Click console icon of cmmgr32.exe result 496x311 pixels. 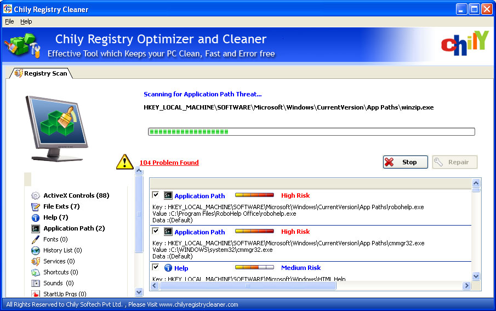click(168, 232)
